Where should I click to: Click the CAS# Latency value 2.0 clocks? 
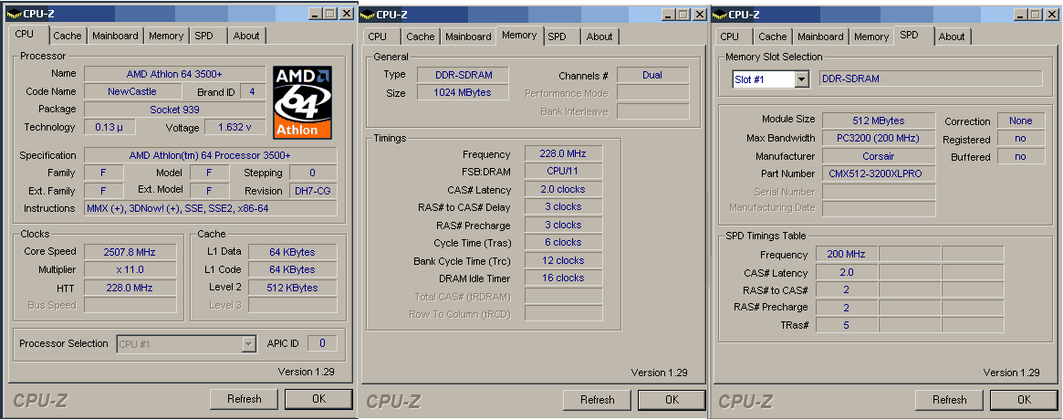(563, 190)
